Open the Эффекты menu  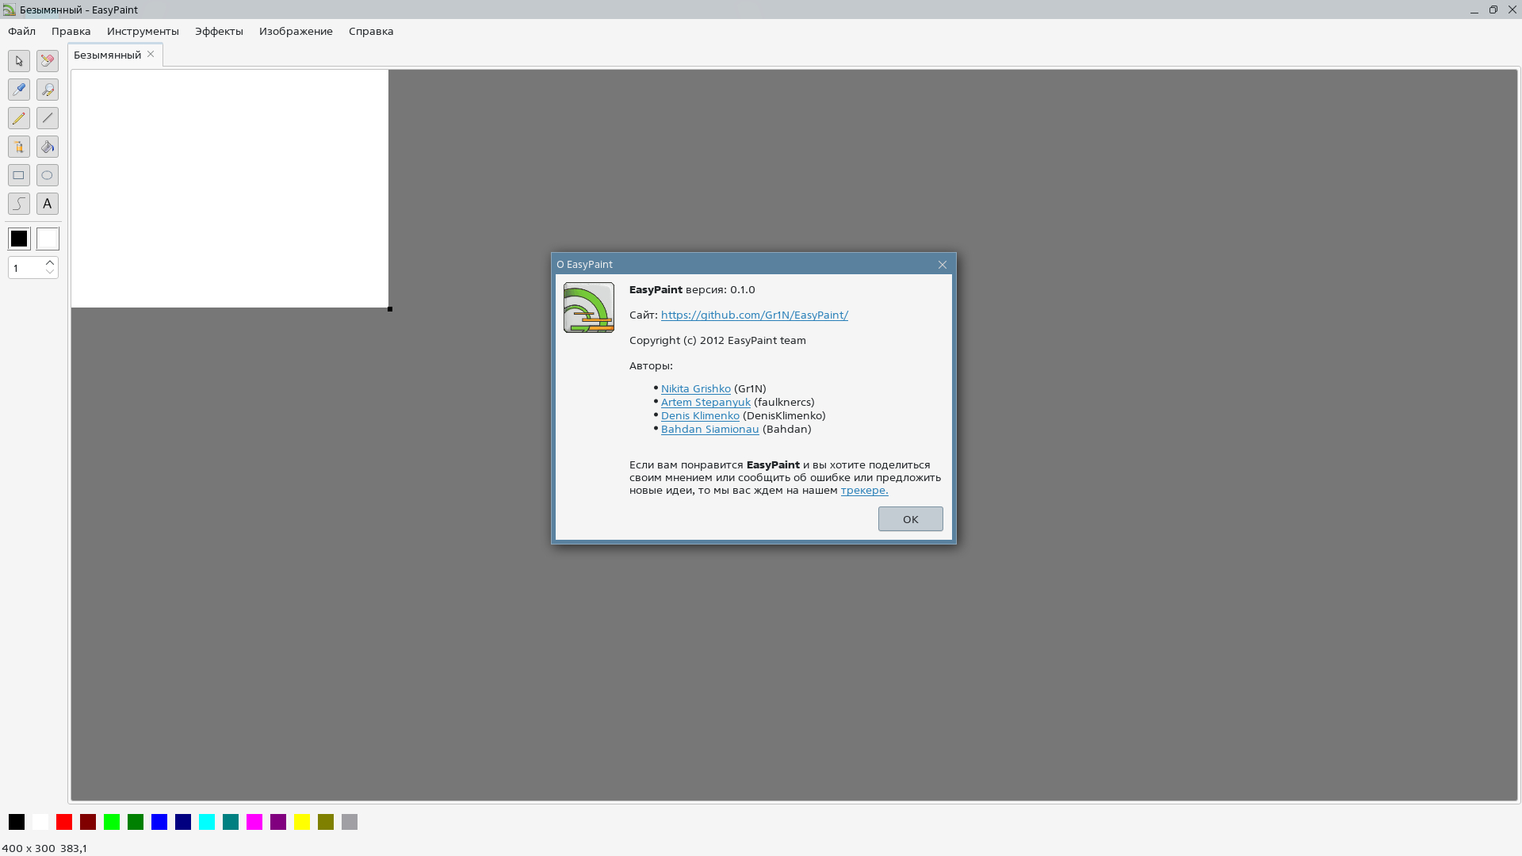[219, 31]
